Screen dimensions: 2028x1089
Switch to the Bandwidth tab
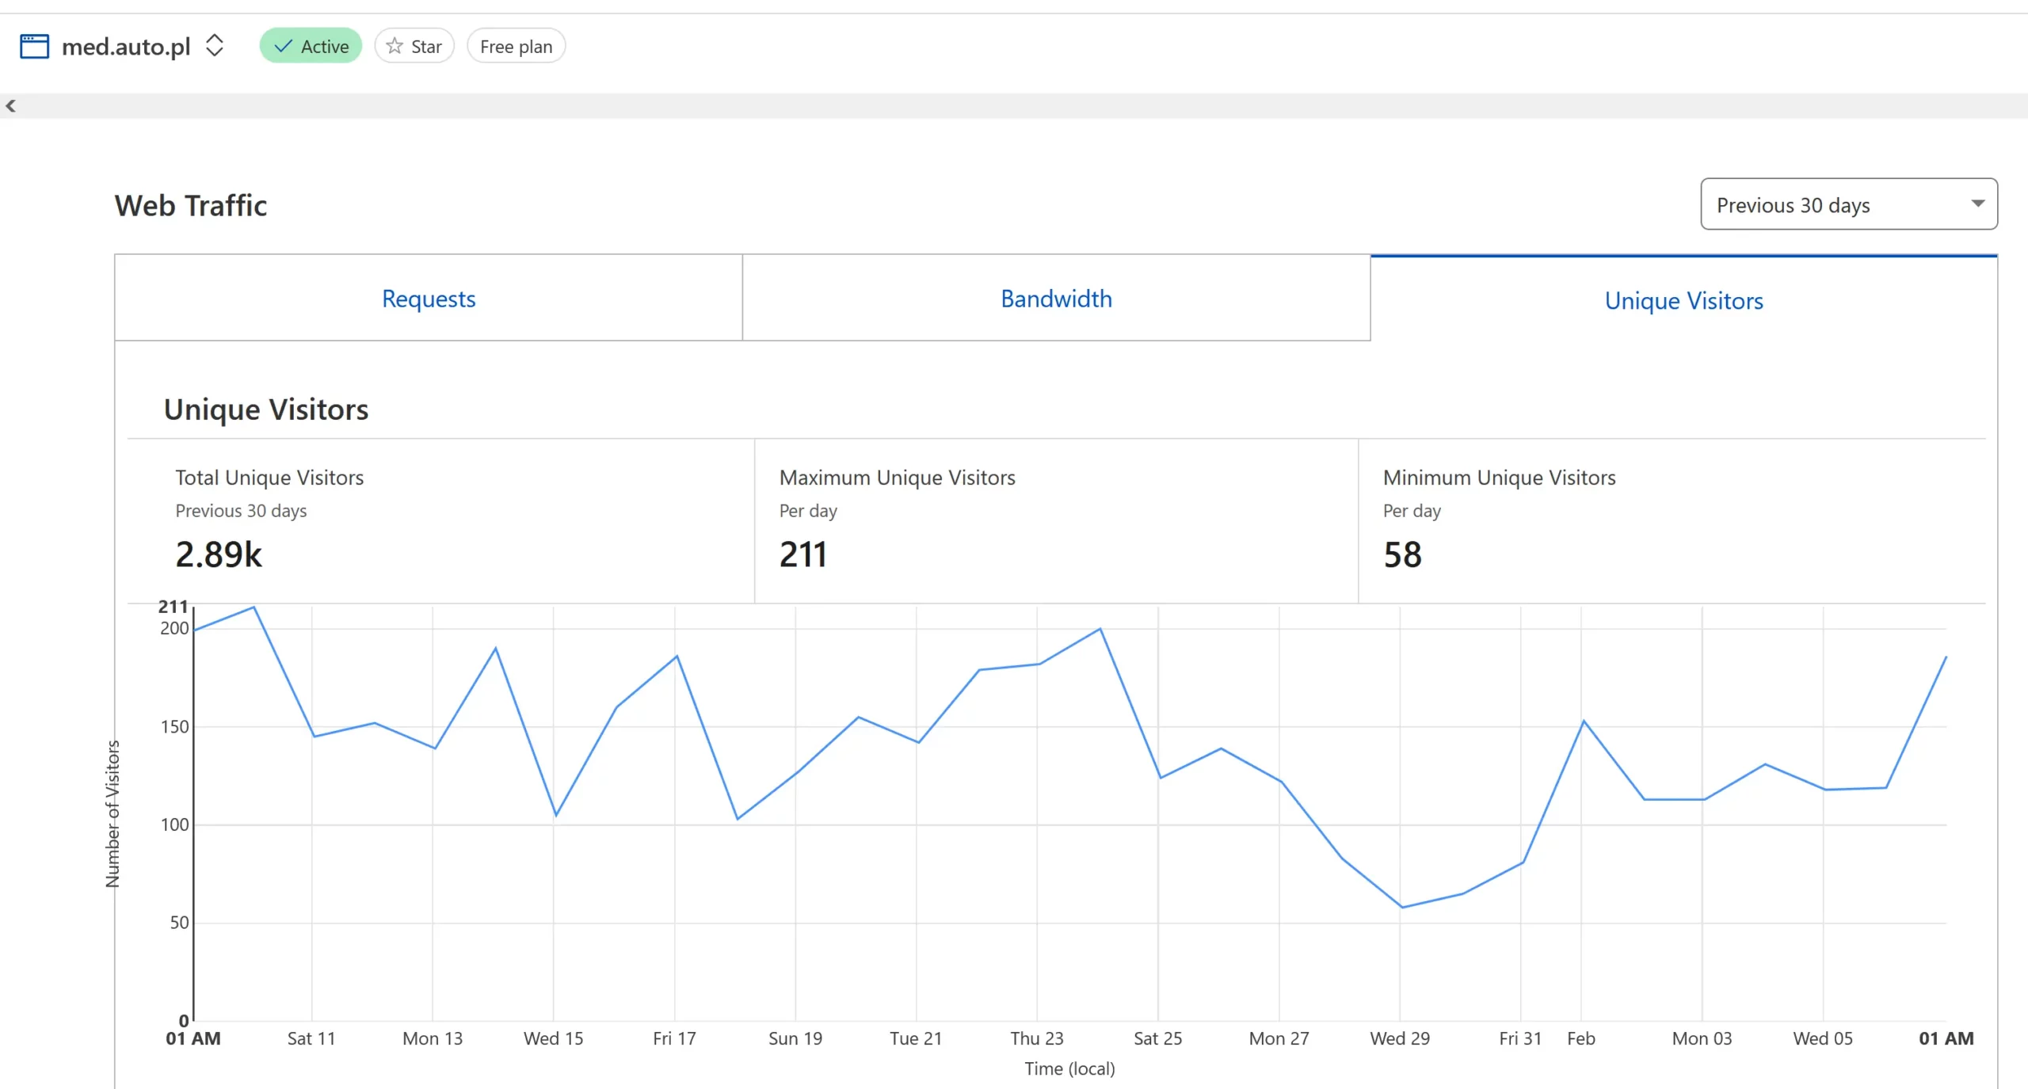pyautogui.click(x=1056, y=299)
